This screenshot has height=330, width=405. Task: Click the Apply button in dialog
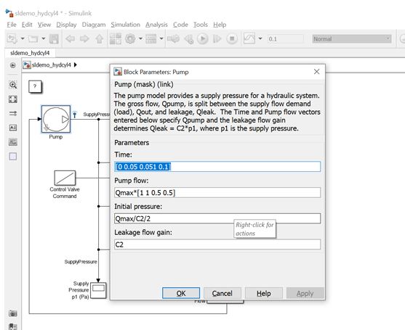click(x=305, y=293)
